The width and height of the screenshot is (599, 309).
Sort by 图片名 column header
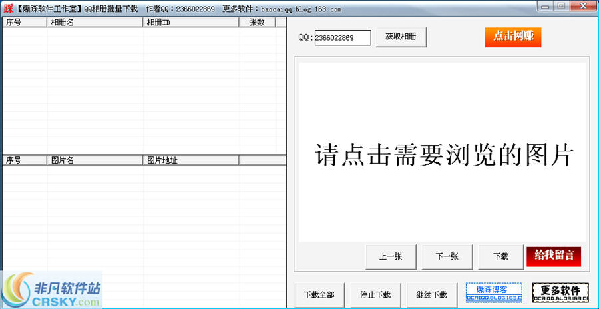95,160
